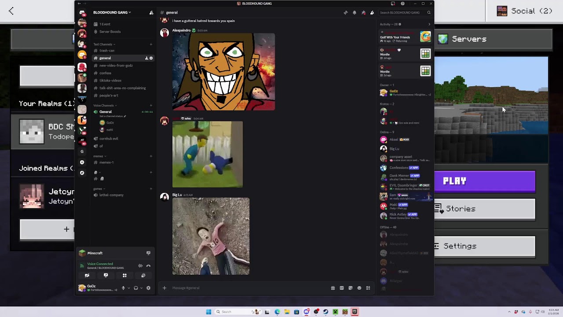Join the lethal-company voice channel
This screenshot has height=317, width=563.
[x=123, y=195]
